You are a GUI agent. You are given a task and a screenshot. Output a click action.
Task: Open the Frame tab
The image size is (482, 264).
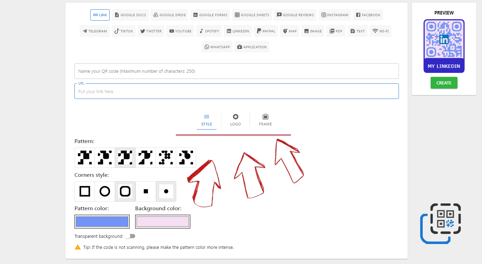265,120
